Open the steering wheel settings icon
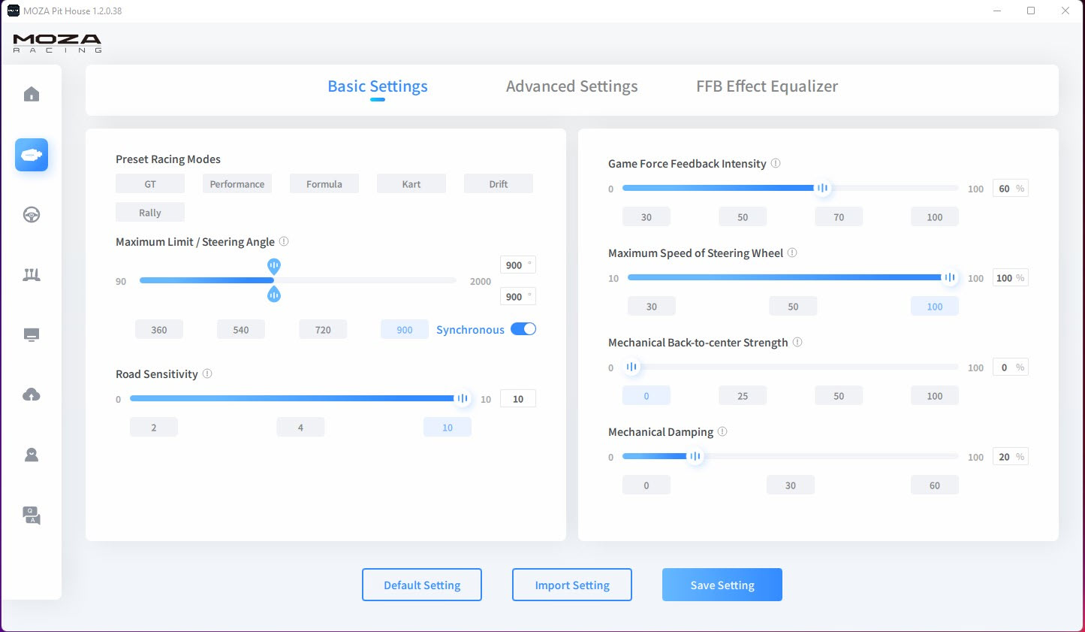 pos(32,215)
